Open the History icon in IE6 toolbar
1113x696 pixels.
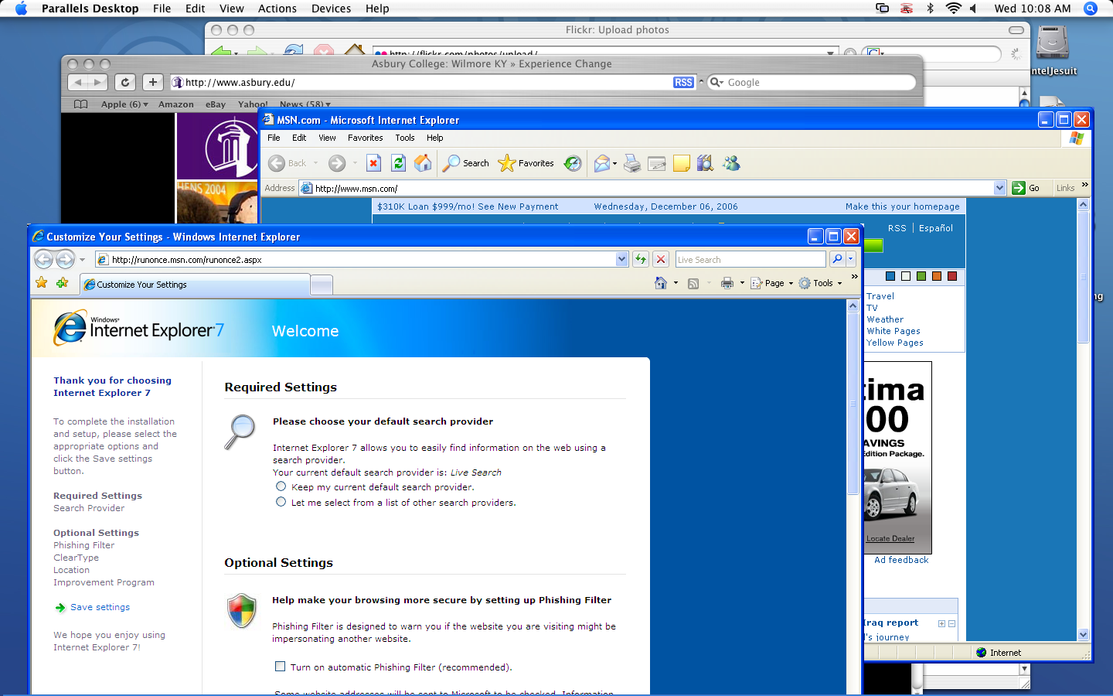tap(573, 163)
